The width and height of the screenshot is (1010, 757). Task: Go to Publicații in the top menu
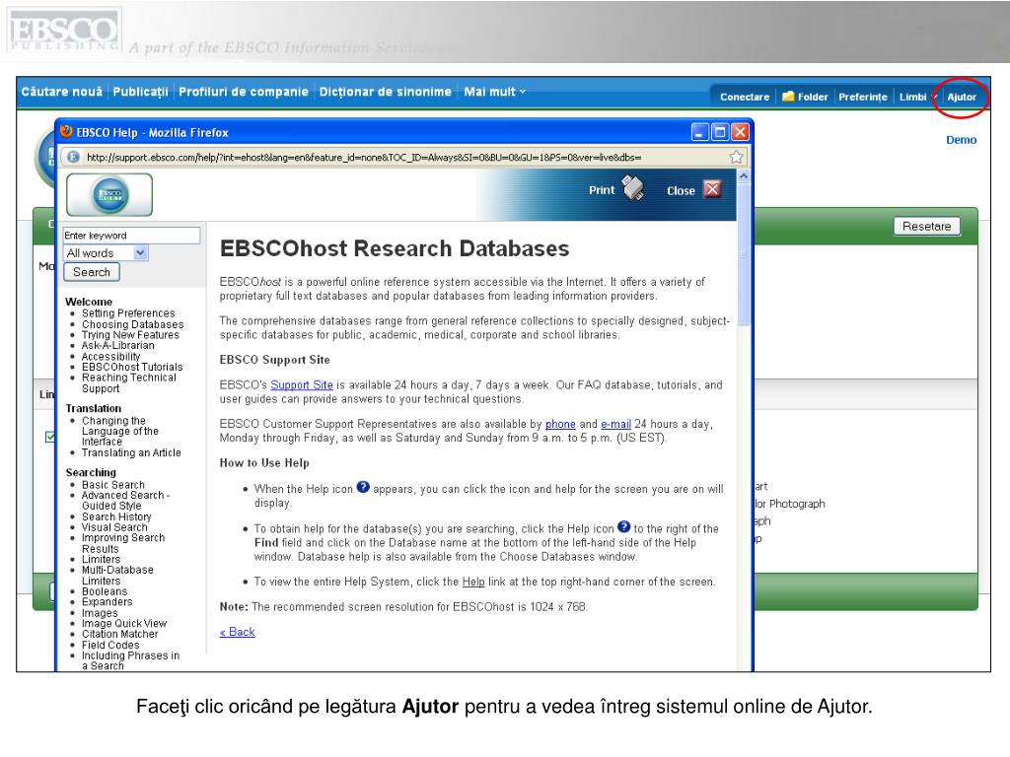click(140, 92)
